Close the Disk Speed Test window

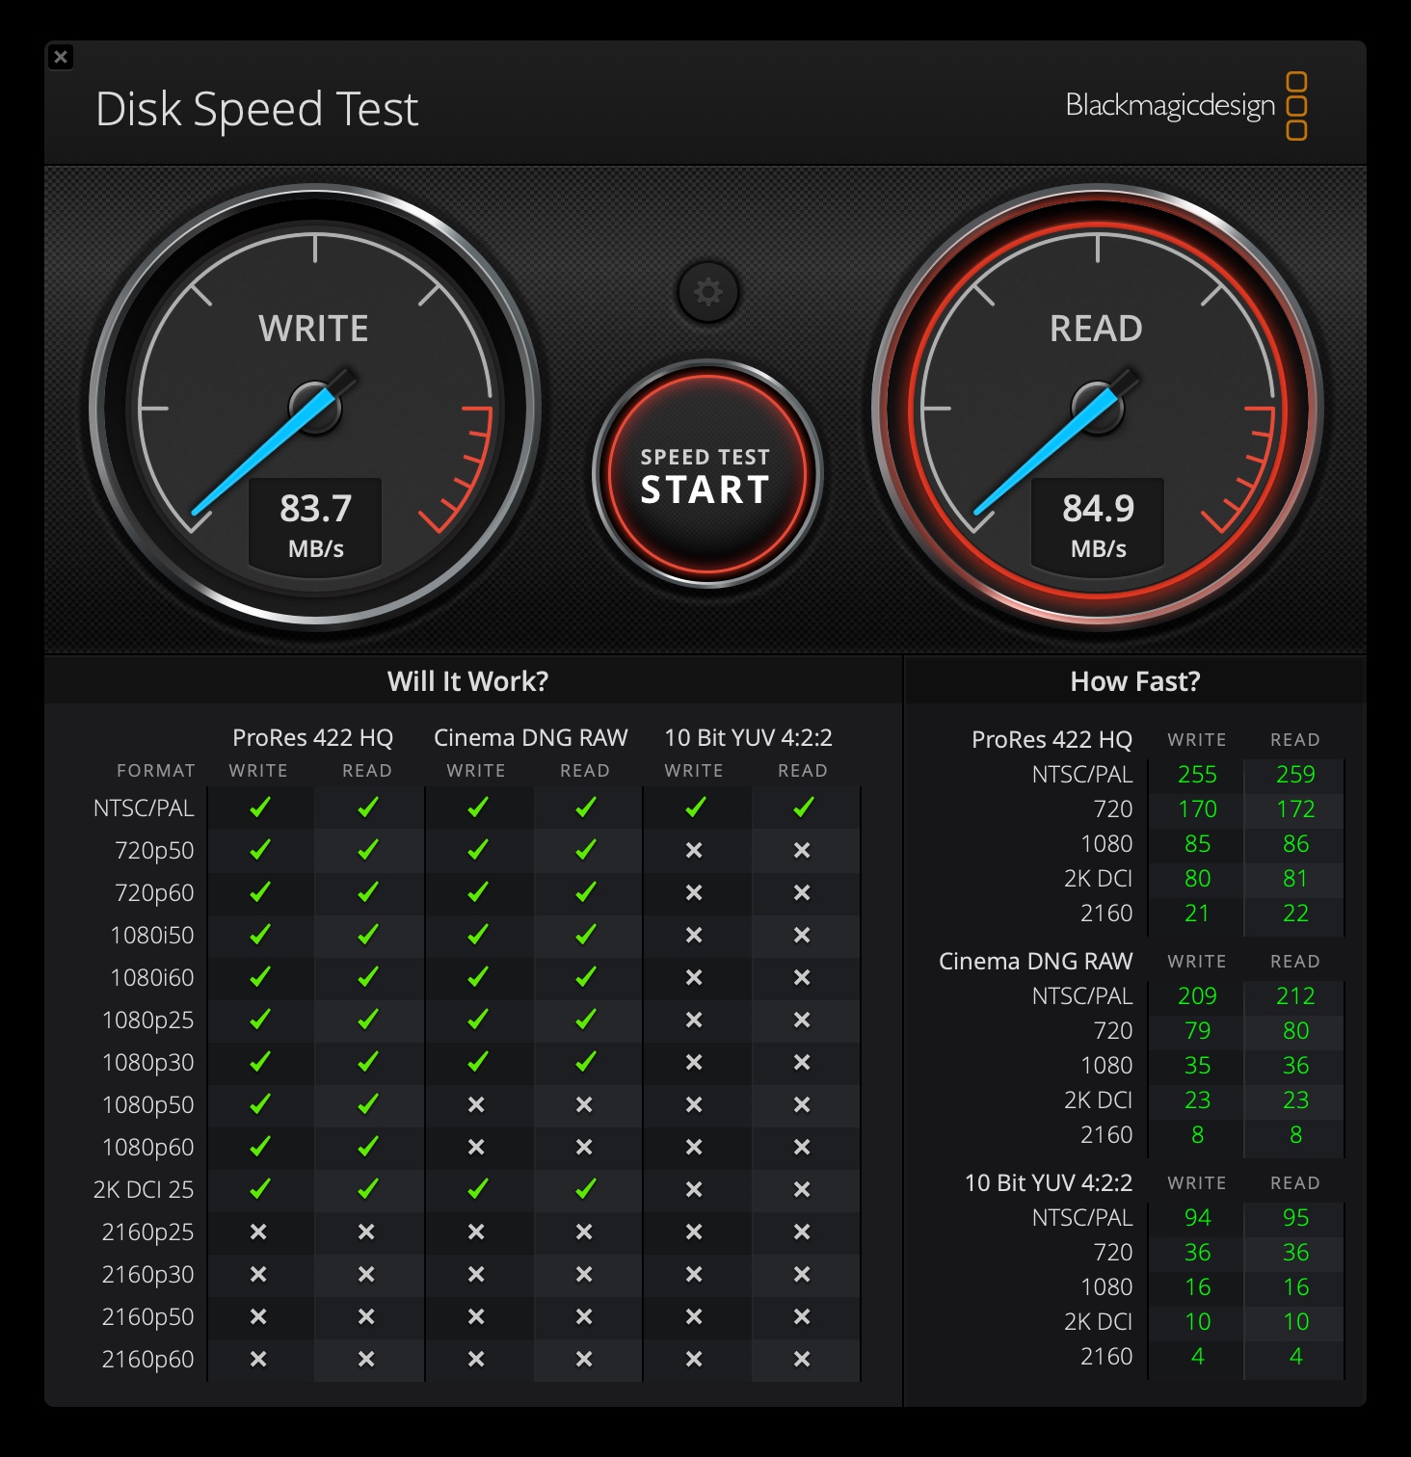click(x=61, y=57)
